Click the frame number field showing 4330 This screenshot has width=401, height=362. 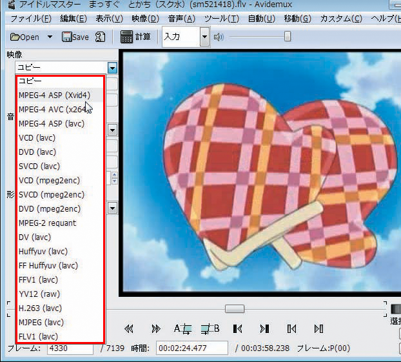(x=70, y=348)
